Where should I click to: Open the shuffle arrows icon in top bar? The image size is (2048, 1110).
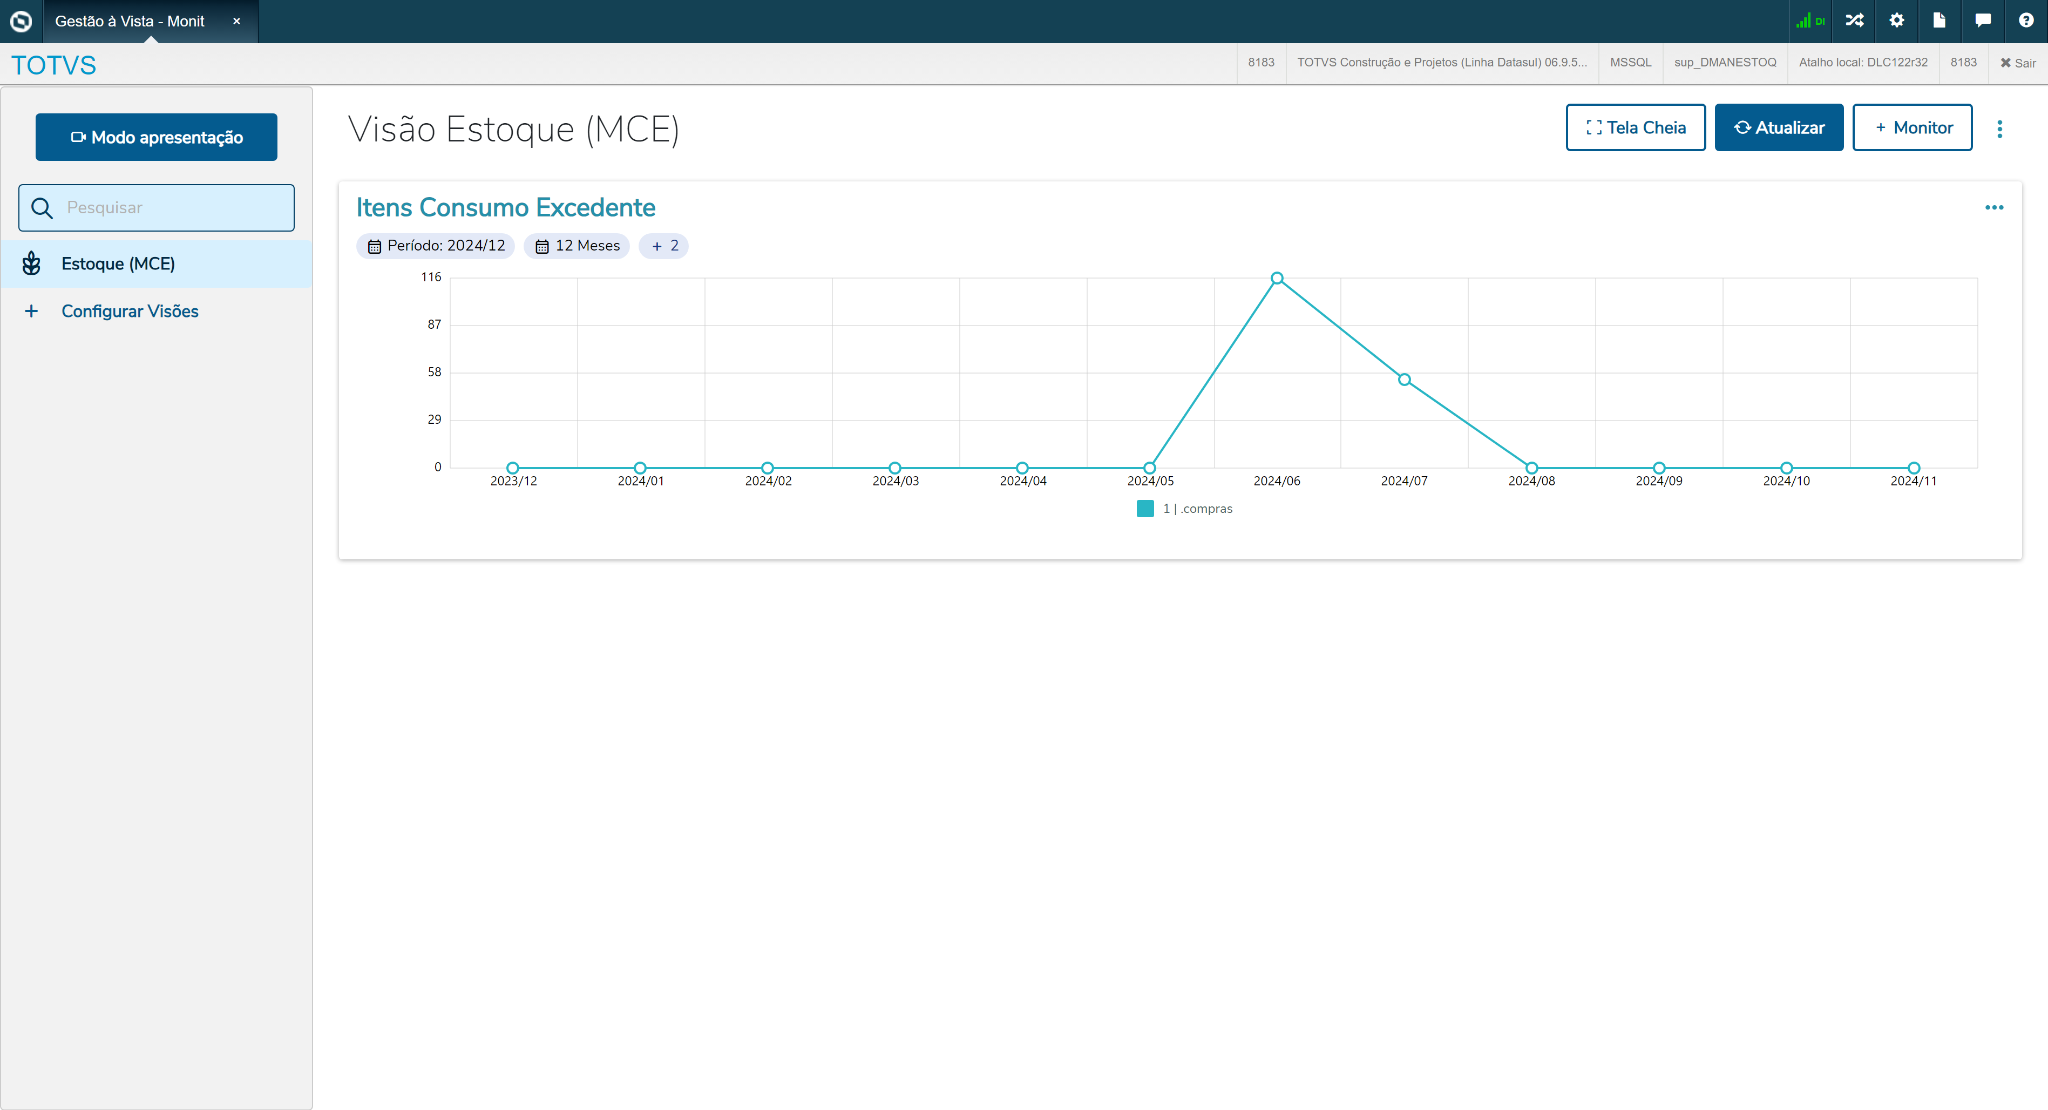tap(1854, 21)
